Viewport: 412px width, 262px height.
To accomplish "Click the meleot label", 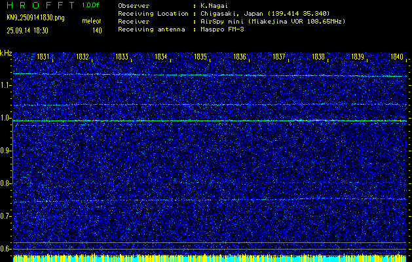I will click(92, 21).
